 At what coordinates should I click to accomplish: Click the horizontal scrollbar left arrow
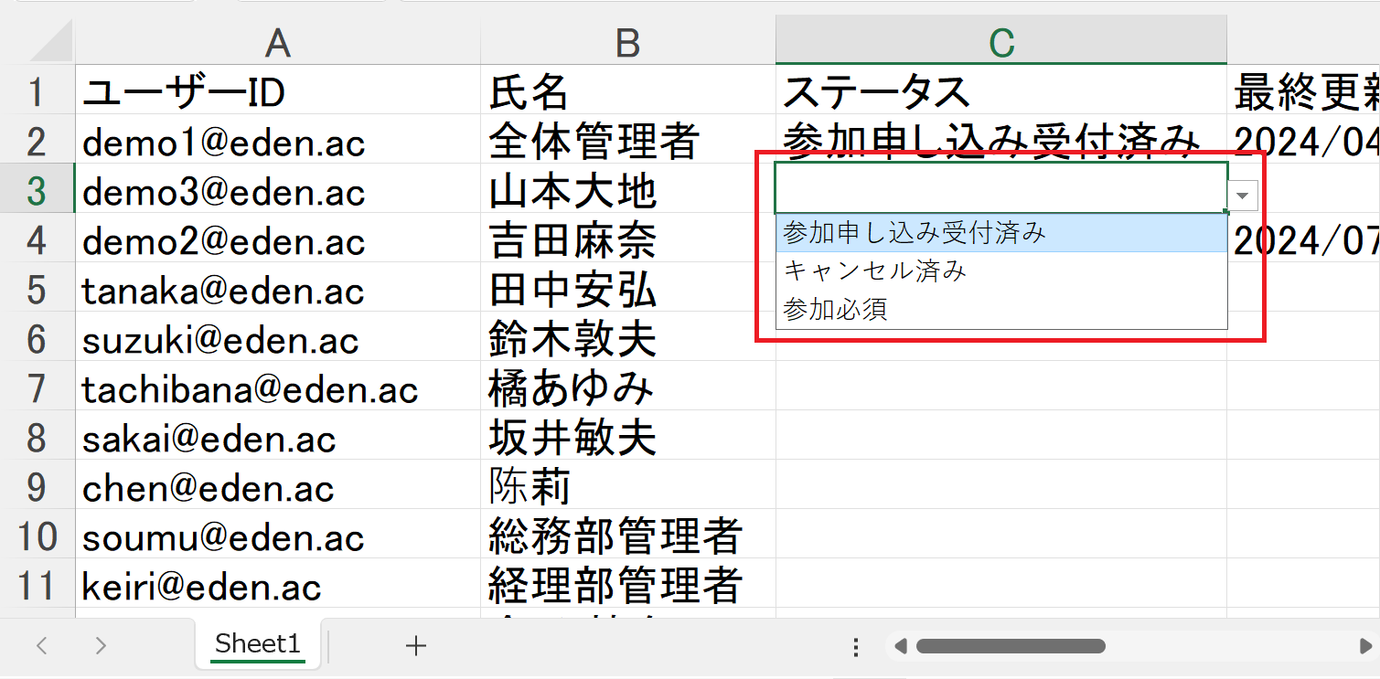pos(900,646)
